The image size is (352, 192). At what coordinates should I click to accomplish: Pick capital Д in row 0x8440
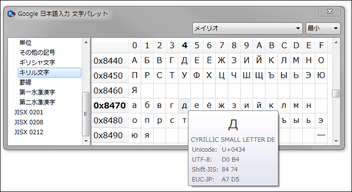coord(184,61)
